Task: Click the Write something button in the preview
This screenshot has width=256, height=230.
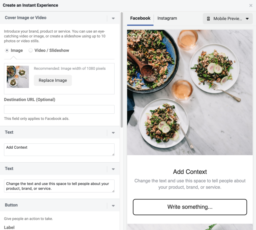Action: point(190,207)
